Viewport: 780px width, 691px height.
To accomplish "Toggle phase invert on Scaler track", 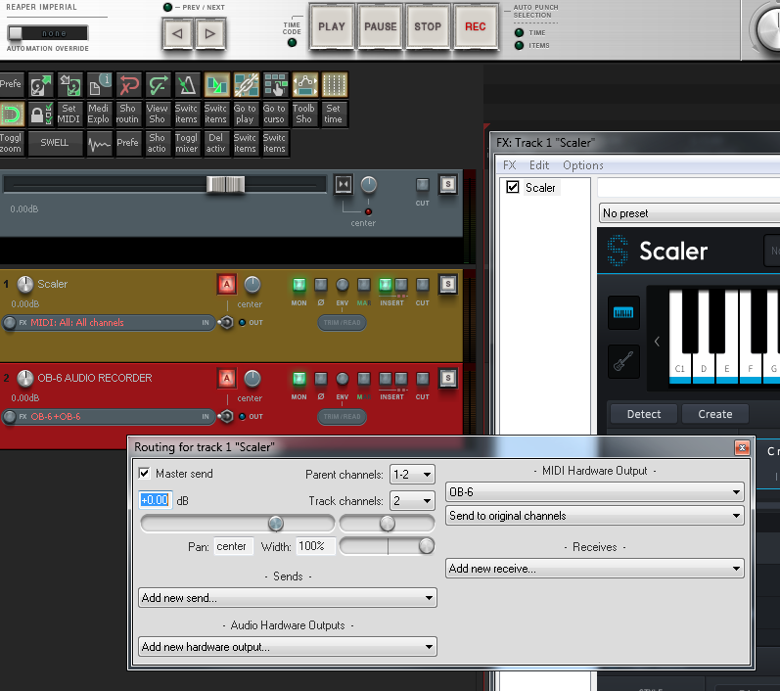I will (321, 284).
